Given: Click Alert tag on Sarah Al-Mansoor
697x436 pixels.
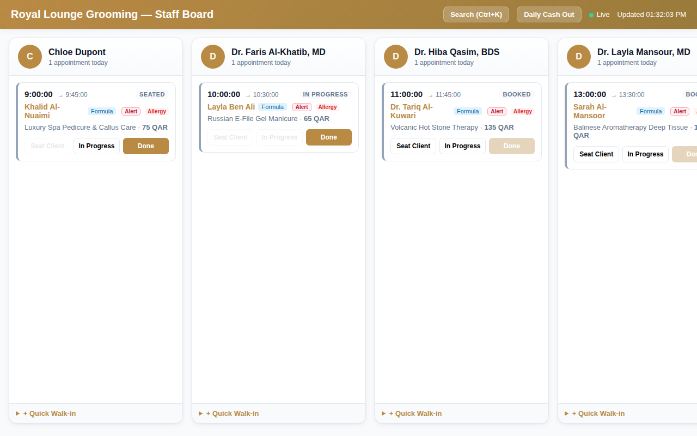Looking at the screenshot, I should click(x=680, y=111).
